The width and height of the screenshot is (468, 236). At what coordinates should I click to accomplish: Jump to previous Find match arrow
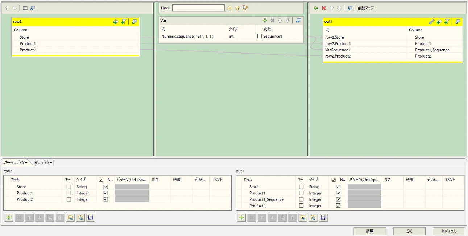coord(237,8)
